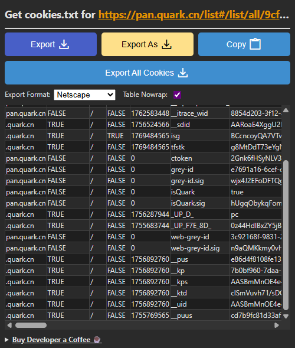Viewport: 295px width, 348px height.
Task: Click the Export button
Action: pyautogui.click(x=51, y=44)
